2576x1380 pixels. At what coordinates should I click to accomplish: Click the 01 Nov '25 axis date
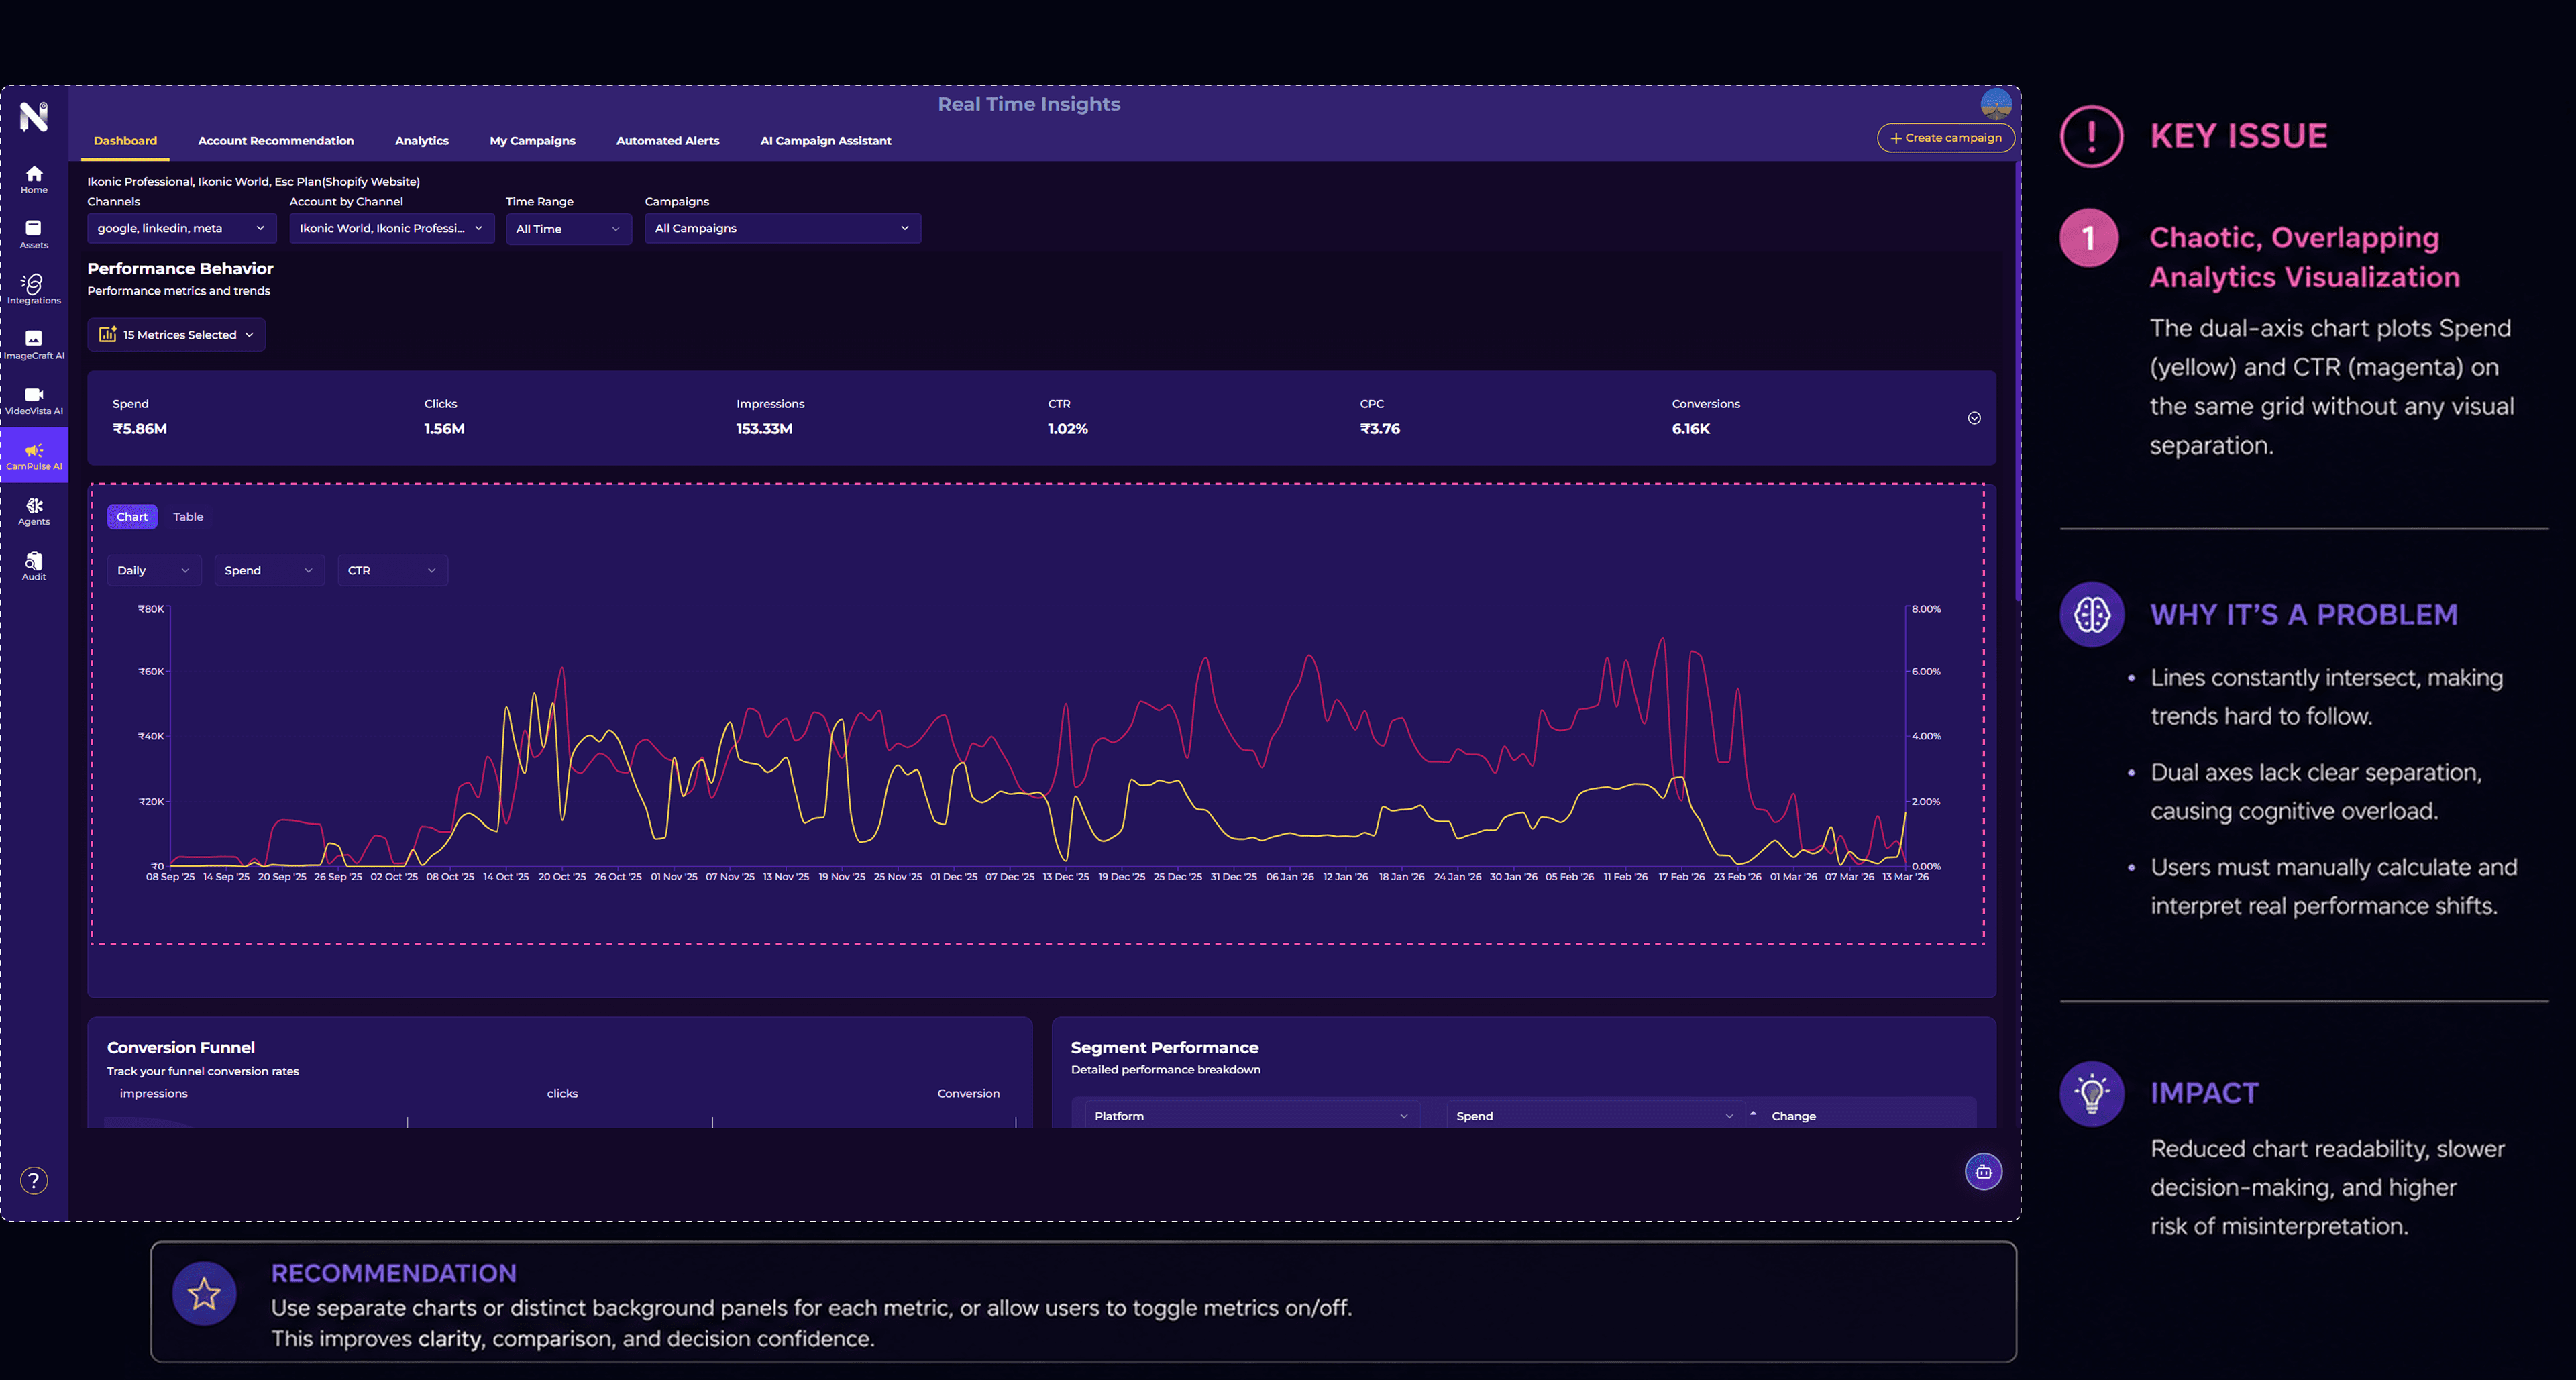coord(674,876)
